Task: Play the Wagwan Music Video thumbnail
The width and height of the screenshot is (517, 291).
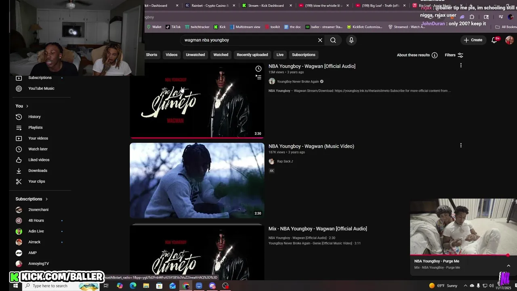Action: pyautogui.click(x=197, y=180)
